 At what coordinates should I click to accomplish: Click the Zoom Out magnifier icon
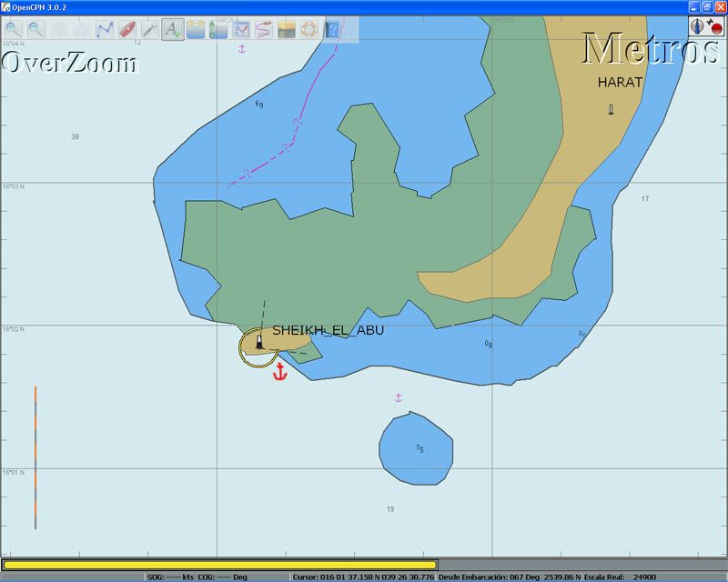tap(36, 30)
